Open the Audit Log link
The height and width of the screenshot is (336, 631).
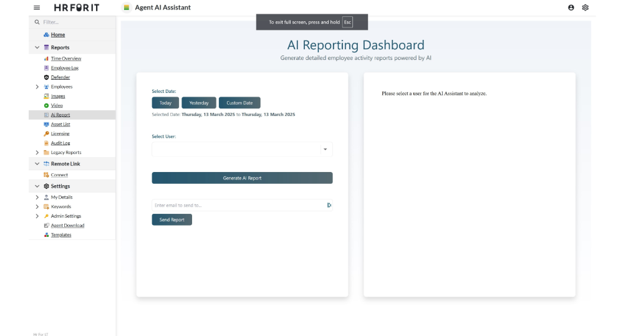(60, 143)
